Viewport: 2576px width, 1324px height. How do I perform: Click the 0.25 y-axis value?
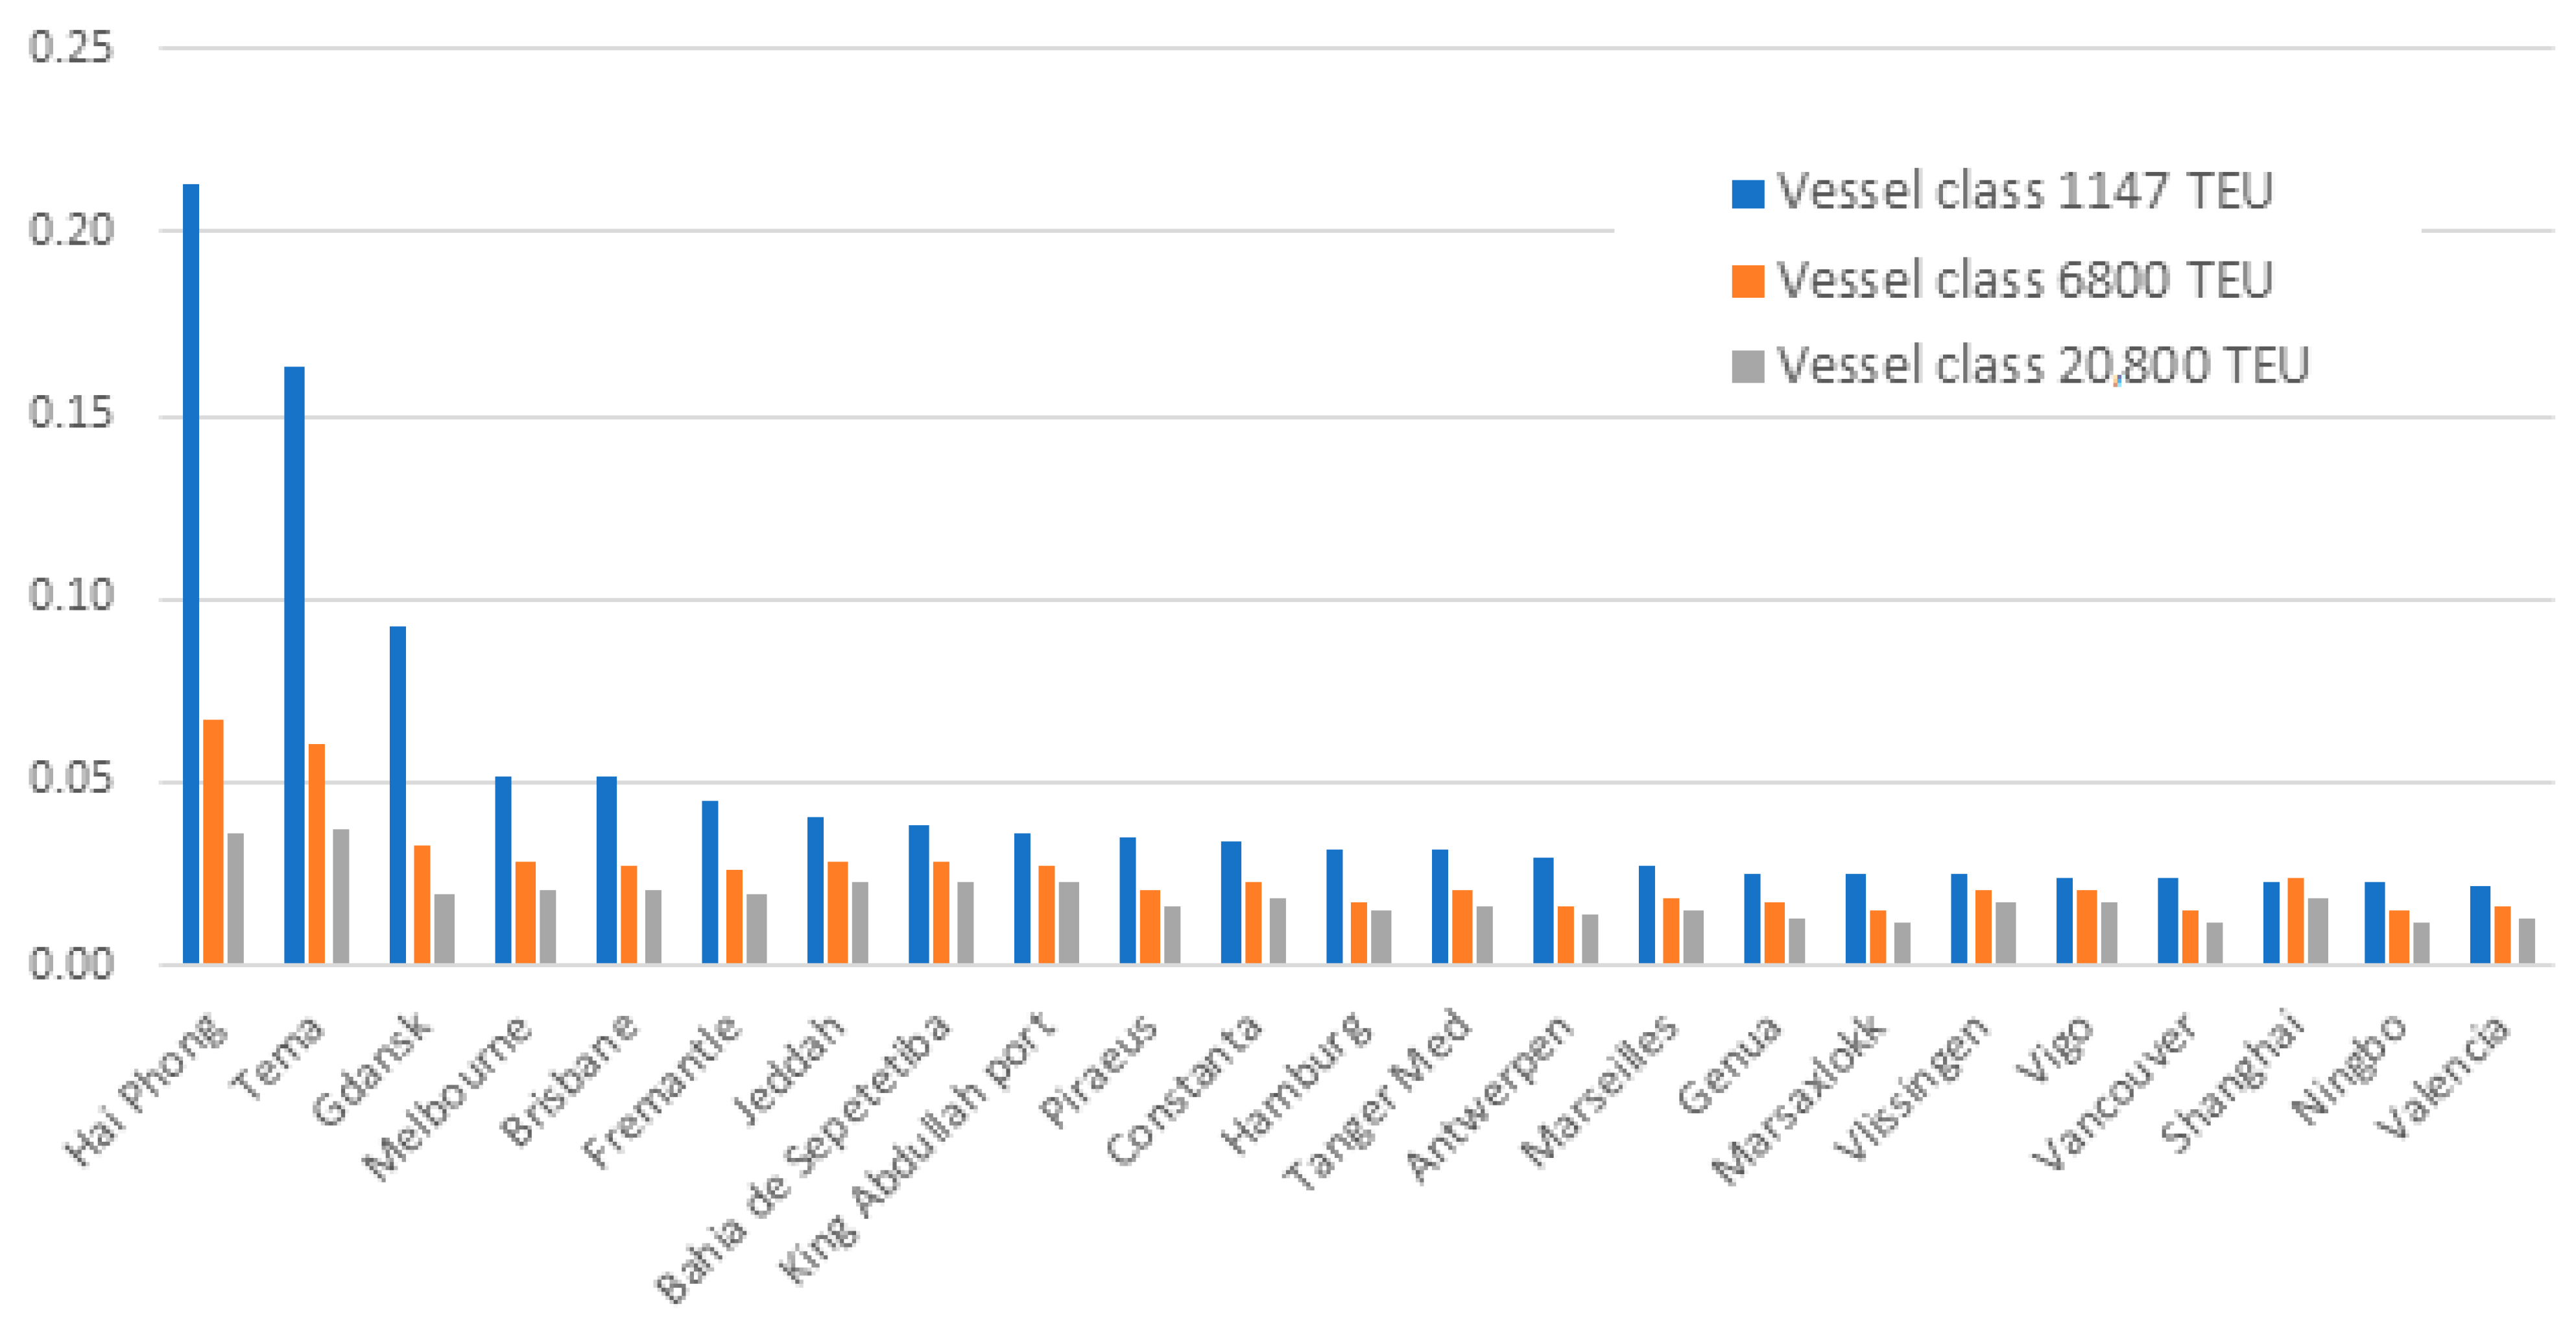point(70,48)
